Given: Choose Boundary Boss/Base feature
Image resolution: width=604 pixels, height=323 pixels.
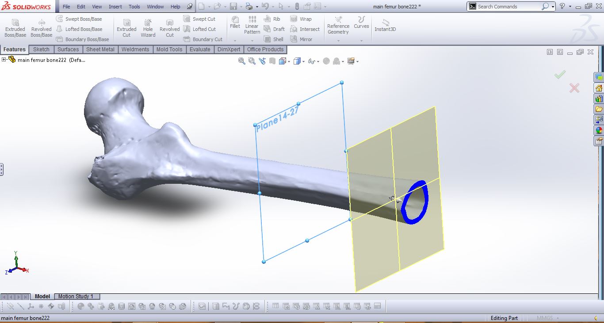Looking at the screenshot, I should 83,39.
